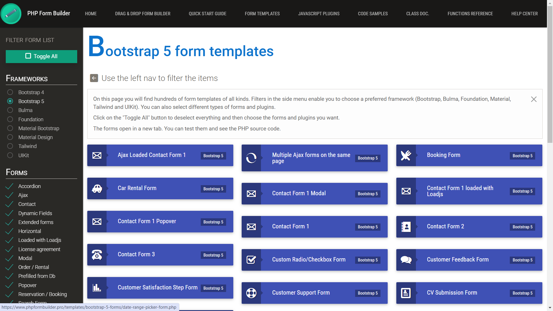Viewport: 553px width, 311px height.
Task: Click the bar chart icon on Customer Satisfaction Step Form
Action: (x=97, y=288)
